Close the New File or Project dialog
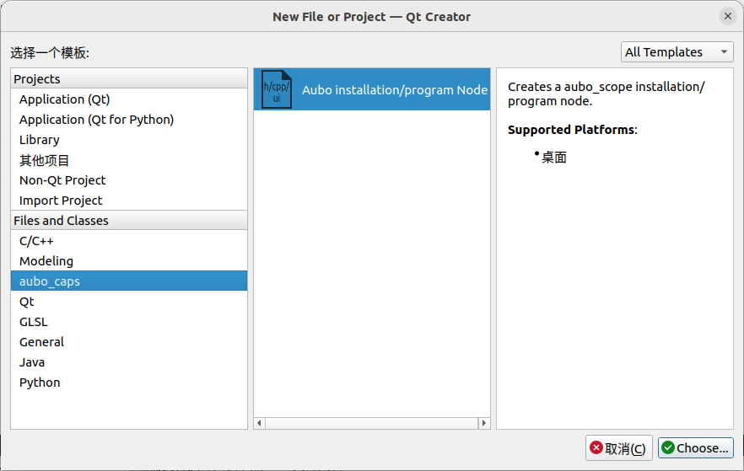The width and height of the screenshot is (744, 471). (727, 16)
